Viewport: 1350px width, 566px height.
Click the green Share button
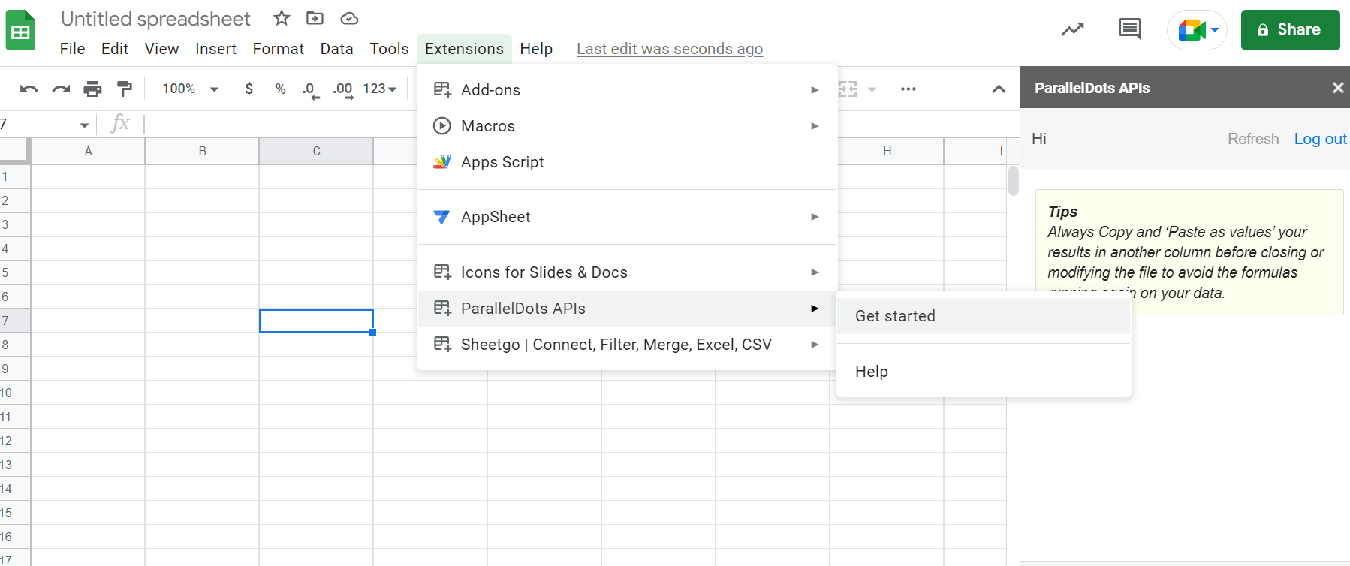pyautogui.click(x=1290, y=30)
